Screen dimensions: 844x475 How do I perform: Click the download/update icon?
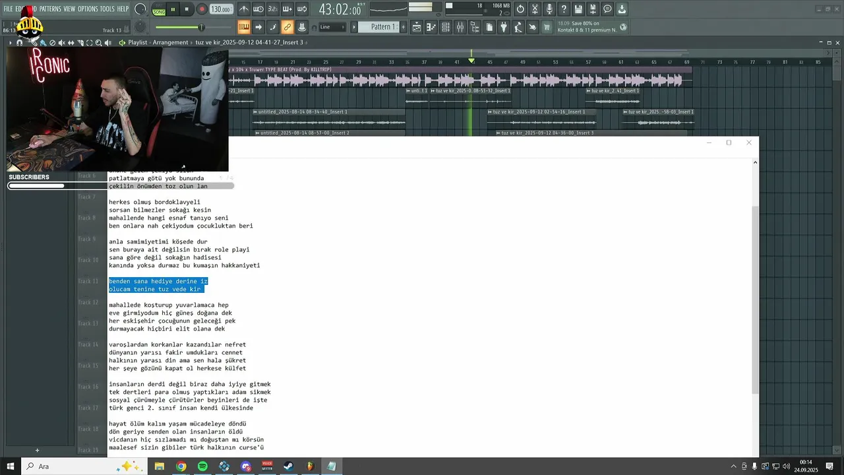(622, 9)
